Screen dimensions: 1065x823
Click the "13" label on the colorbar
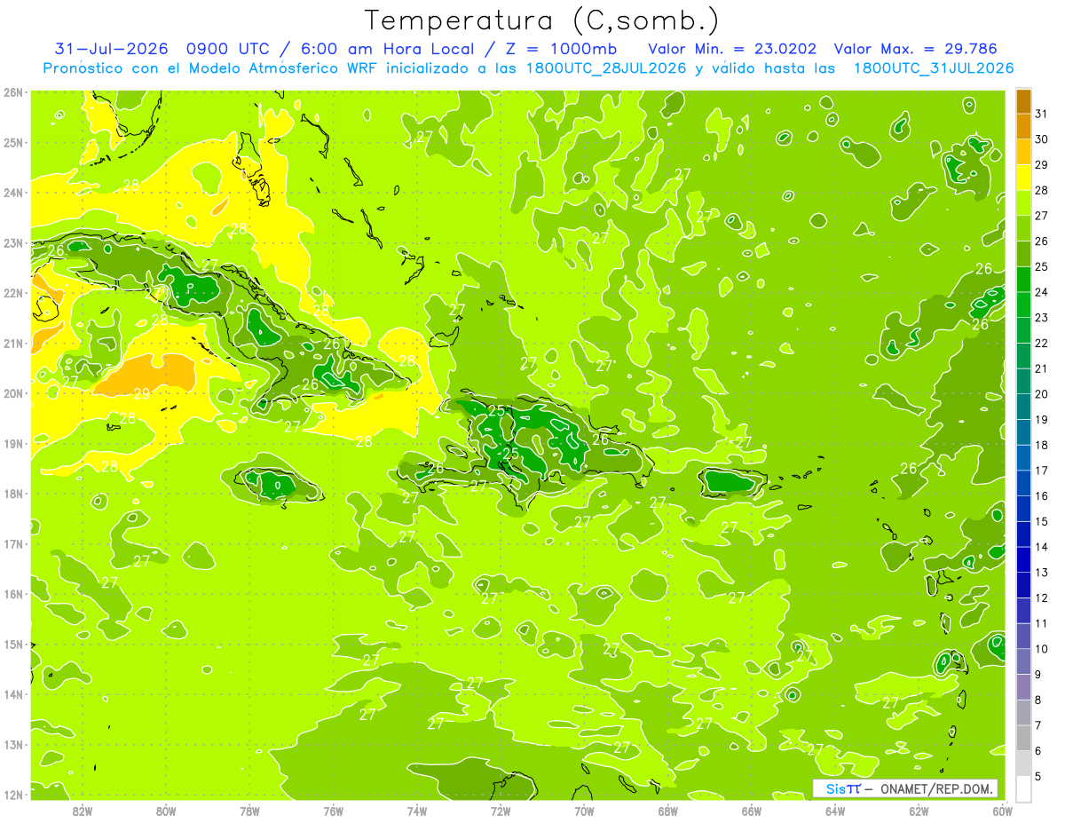[x=1042, y=572]
